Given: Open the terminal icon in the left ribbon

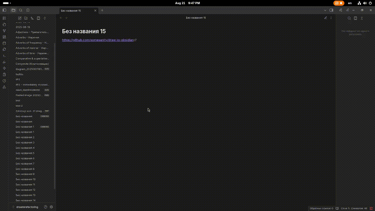Looking at the screenshot, I should coord(4,55).
